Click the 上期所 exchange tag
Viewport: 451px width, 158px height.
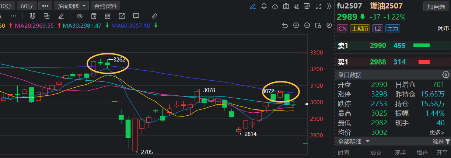pos(360,28)
